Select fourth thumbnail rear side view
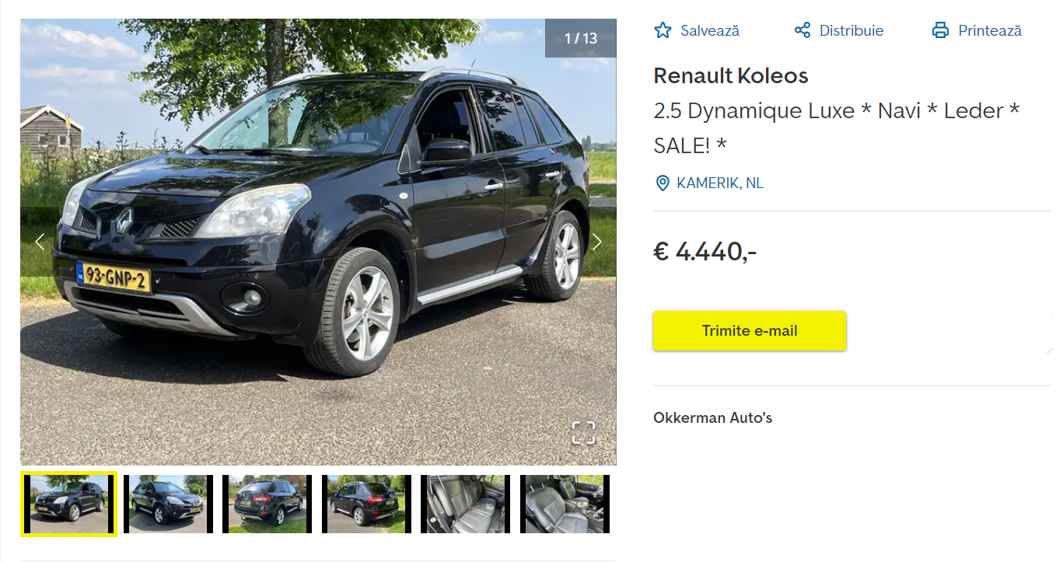This screenshot has width=1063, height=562. click(366, 504)
